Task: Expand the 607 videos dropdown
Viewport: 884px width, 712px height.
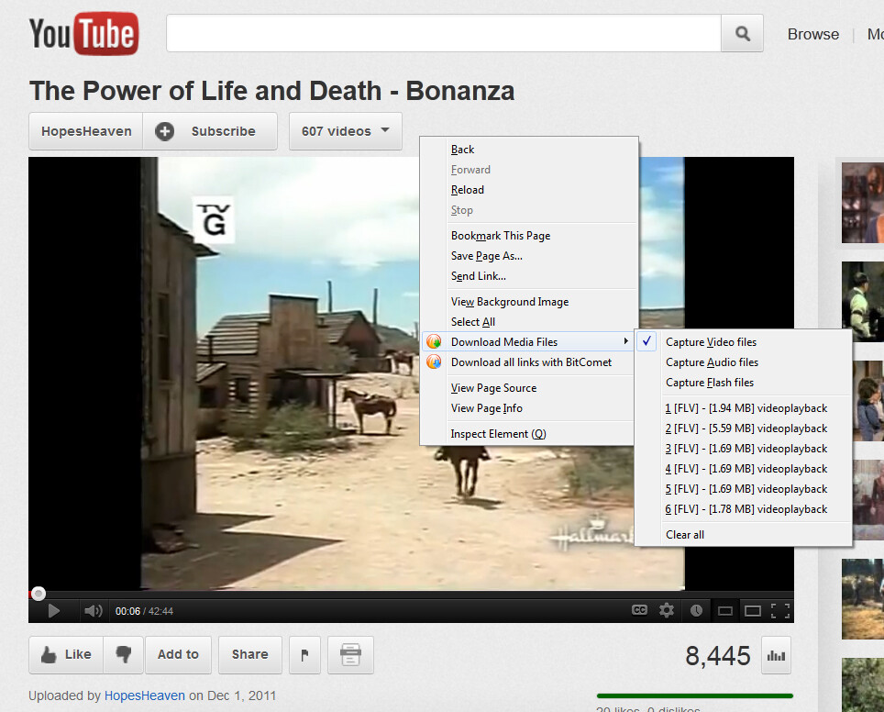Action: 345,131
